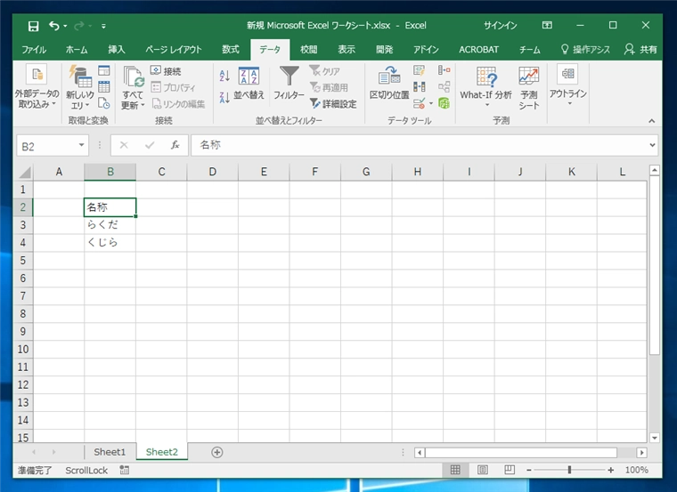Viewport: 677px width, 492px height.
Task: Open the ファイル tab
Action: click(34, 50)
